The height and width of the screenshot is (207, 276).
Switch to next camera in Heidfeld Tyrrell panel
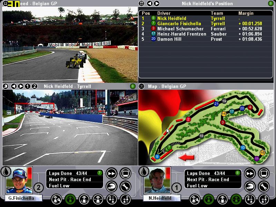coord(21,86)
